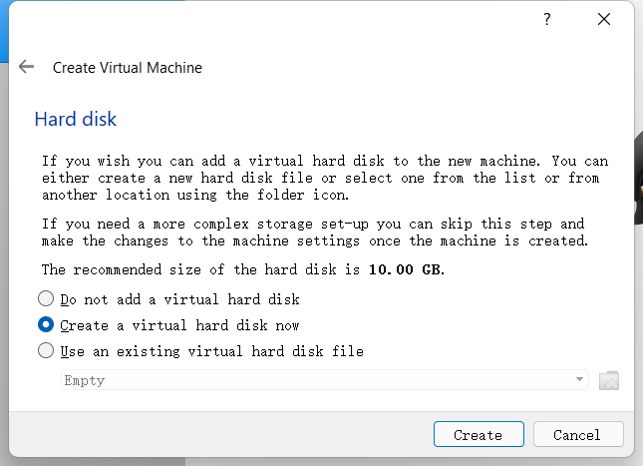This screenshot has height=466, width=643.
Task: Enable the 'Use an existing' radio button
Action: 46,351
